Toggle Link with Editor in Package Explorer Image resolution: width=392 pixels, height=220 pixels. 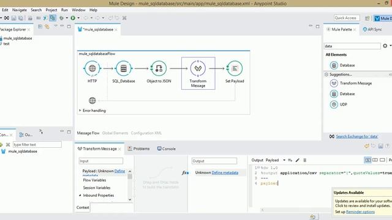click(47, 26)
